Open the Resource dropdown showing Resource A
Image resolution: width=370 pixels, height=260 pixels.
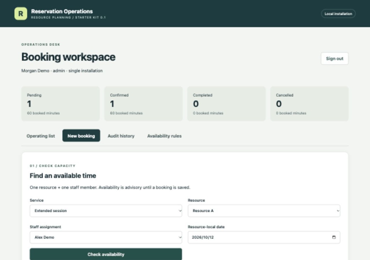[264, 211]
